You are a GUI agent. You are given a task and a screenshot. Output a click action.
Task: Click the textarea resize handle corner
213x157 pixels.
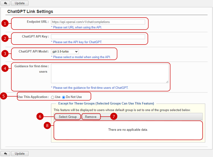click(x=167, y=82)
